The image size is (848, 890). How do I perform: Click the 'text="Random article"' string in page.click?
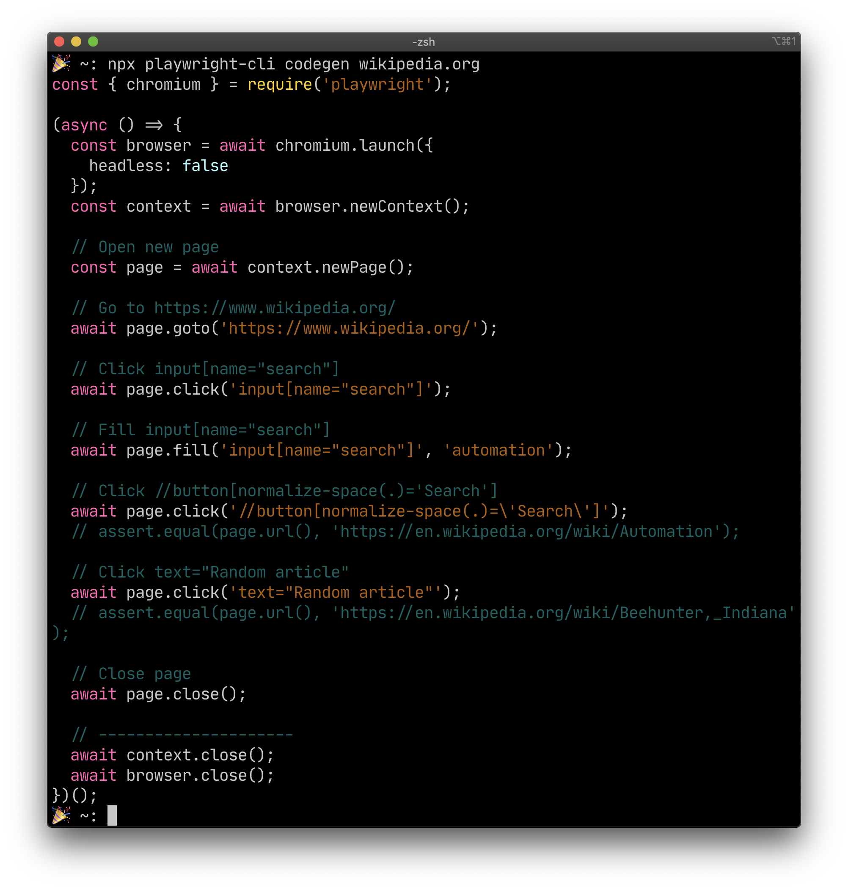click(x=335, y=592)
